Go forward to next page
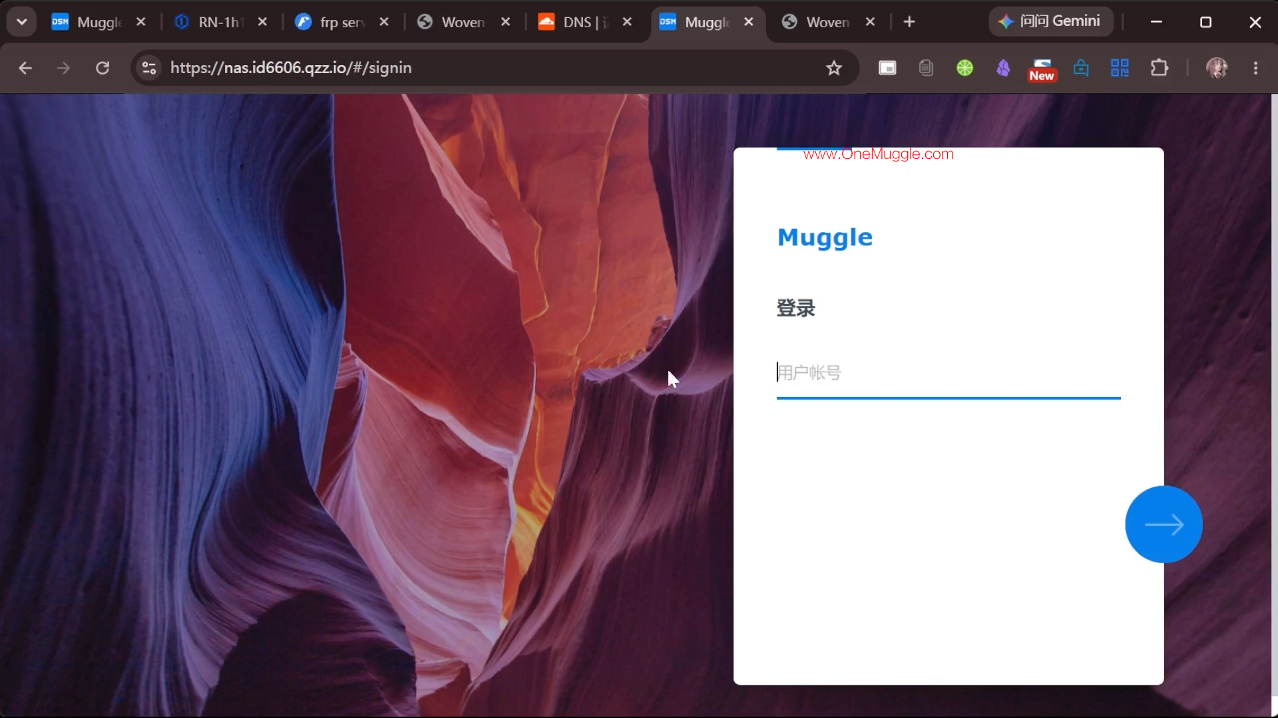1278x718 pixels. 63,68
